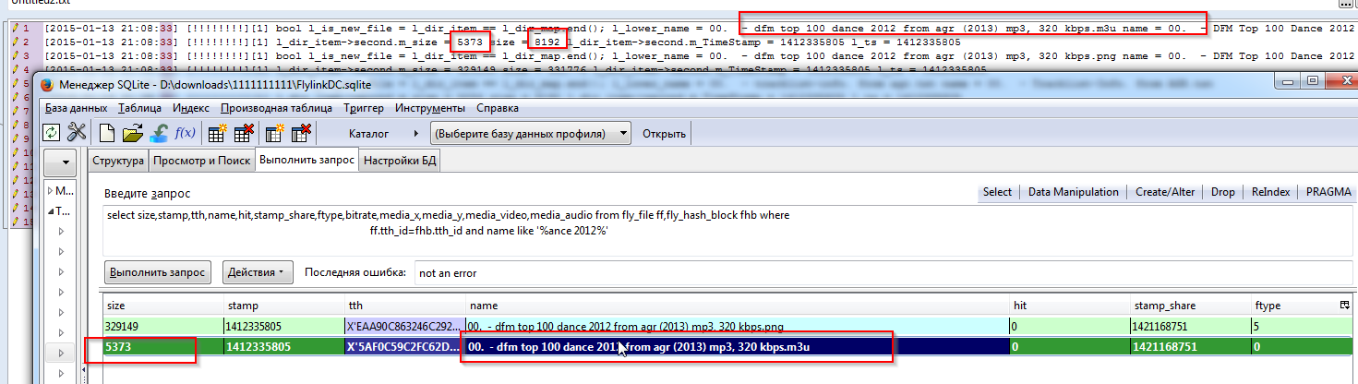Expand the Каталог arrow menu
Viewport: 1358px width, 384px height.
click(x=415, y=134)
